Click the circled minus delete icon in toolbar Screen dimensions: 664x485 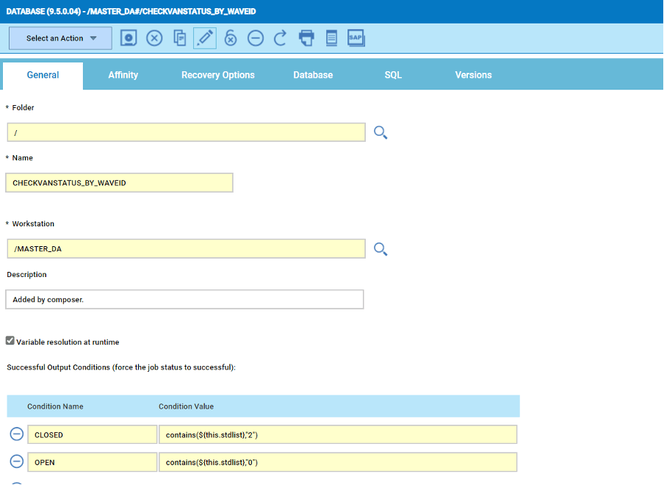256,38
